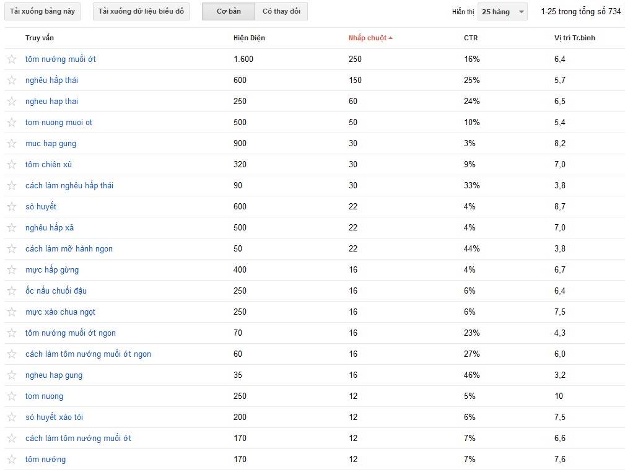Star the cách làm mỡ hành ngon row
This screenshot has width=625, height=472.
[x=12, y=249]
